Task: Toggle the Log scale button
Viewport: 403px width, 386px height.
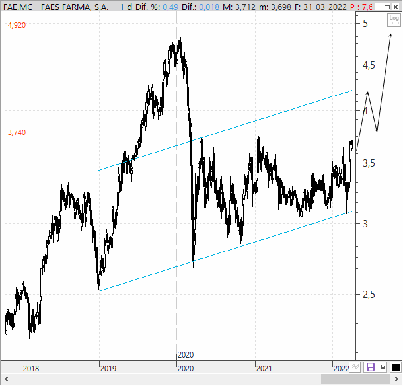Action: pos(394,20)
